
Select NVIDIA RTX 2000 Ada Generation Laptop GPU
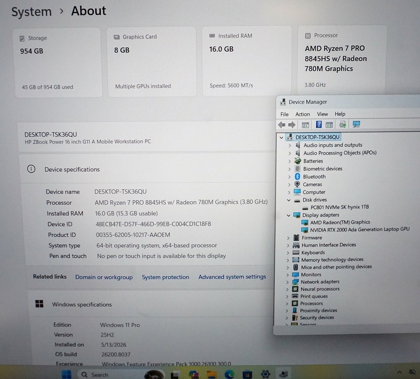tap(360, 229)
